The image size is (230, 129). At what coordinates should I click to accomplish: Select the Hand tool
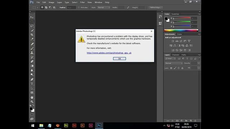(x=32, y=97)
